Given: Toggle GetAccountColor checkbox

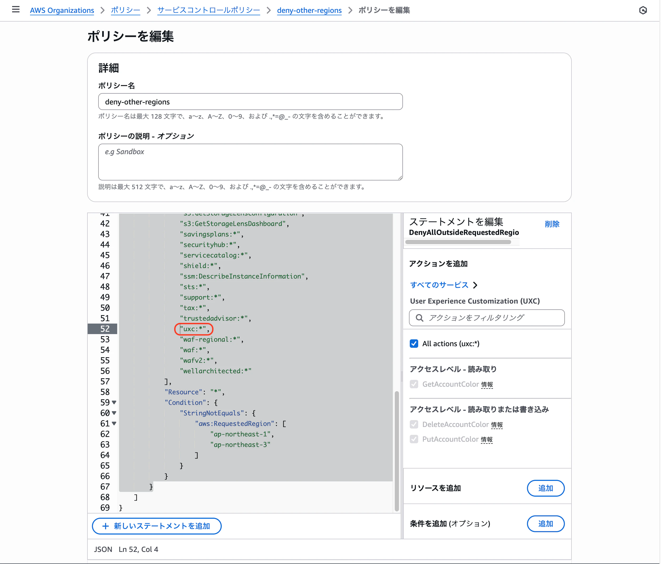Looking at the screenshot, I should tap(414, 384).
